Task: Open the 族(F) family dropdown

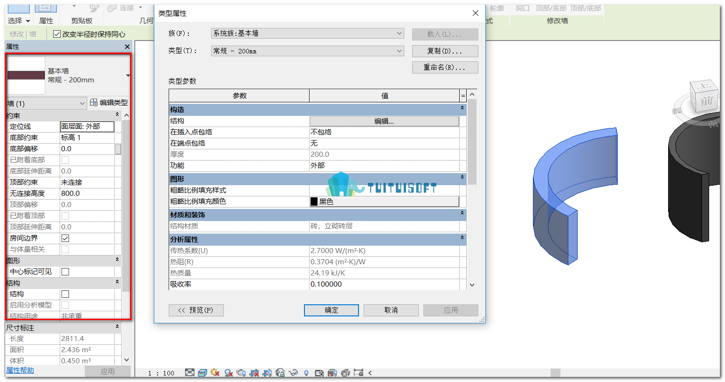Action: [x=308, y=34]
